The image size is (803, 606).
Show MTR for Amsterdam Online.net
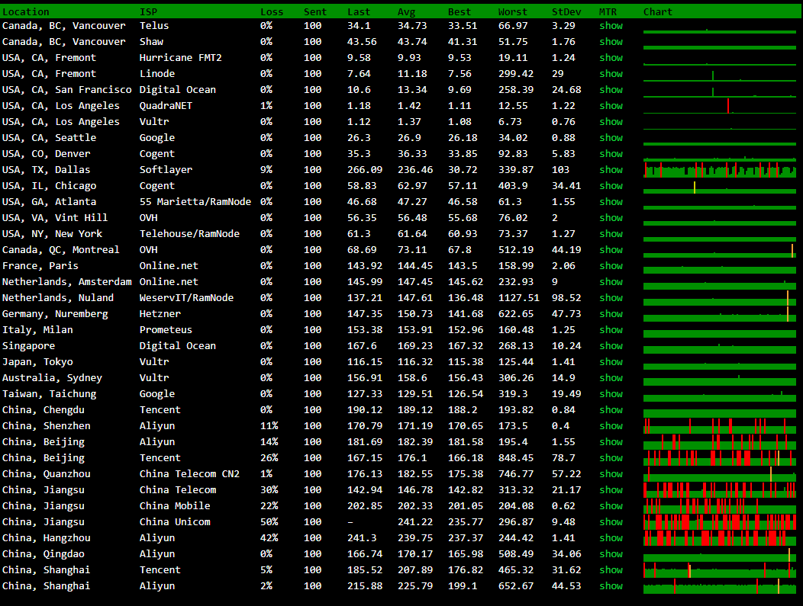pyautogui.click(x=611, y=282)
